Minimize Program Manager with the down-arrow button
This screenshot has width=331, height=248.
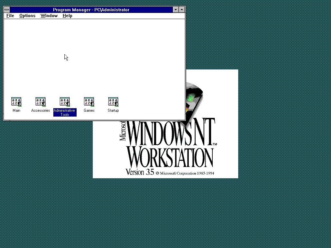[x=176, y=10]
